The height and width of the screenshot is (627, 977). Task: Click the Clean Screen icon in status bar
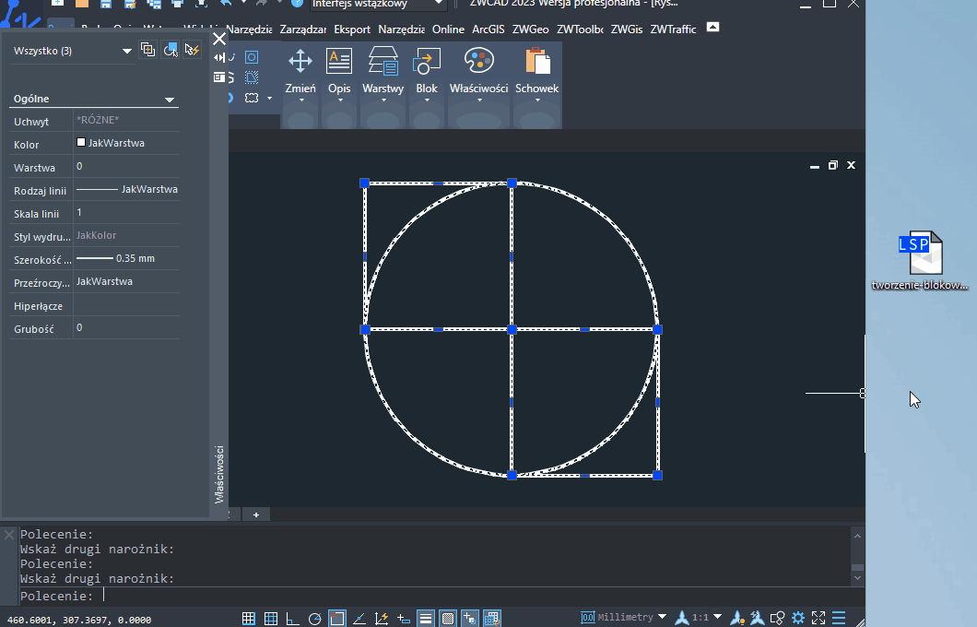818,618
